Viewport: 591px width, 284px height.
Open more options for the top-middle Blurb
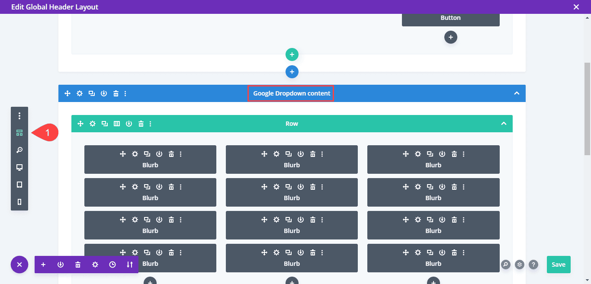coord(322,154)
